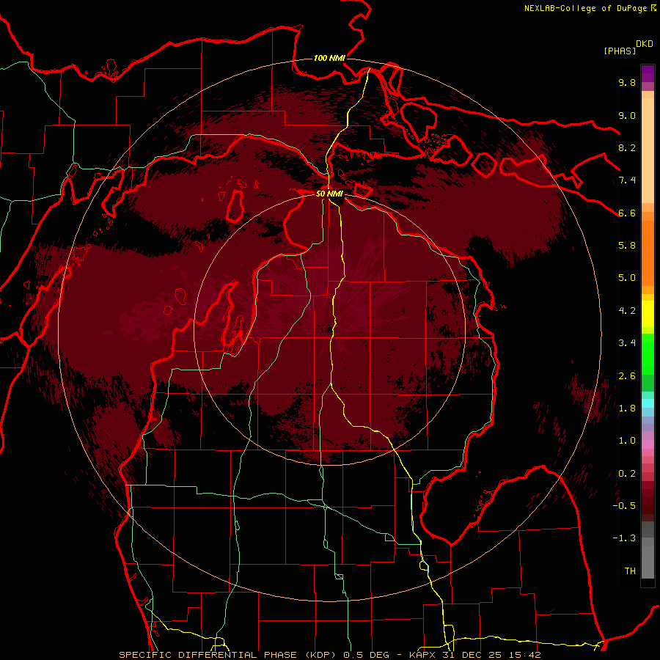The width and height of the screenshot is (660, 660).
Task: Click the 1.0 legend value
Action: coord(627,441)
